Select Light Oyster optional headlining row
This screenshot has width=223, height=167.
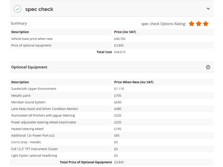[112, 156]
